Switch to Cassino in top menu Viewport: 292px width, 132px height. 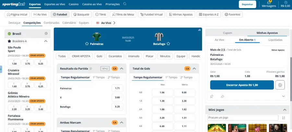pos(74,4)
